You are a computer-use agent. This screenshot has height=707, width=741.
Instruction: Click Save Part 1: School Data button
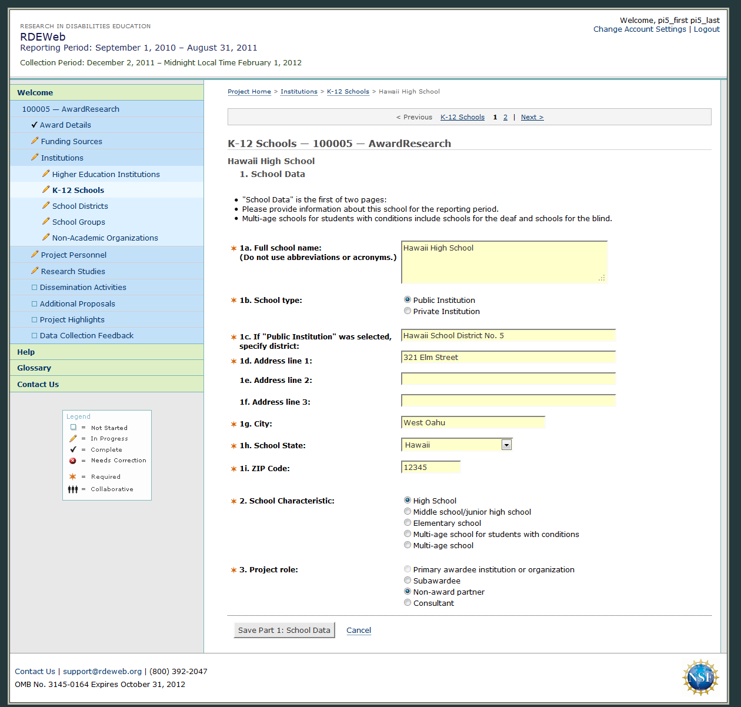(x=284, y=630)
